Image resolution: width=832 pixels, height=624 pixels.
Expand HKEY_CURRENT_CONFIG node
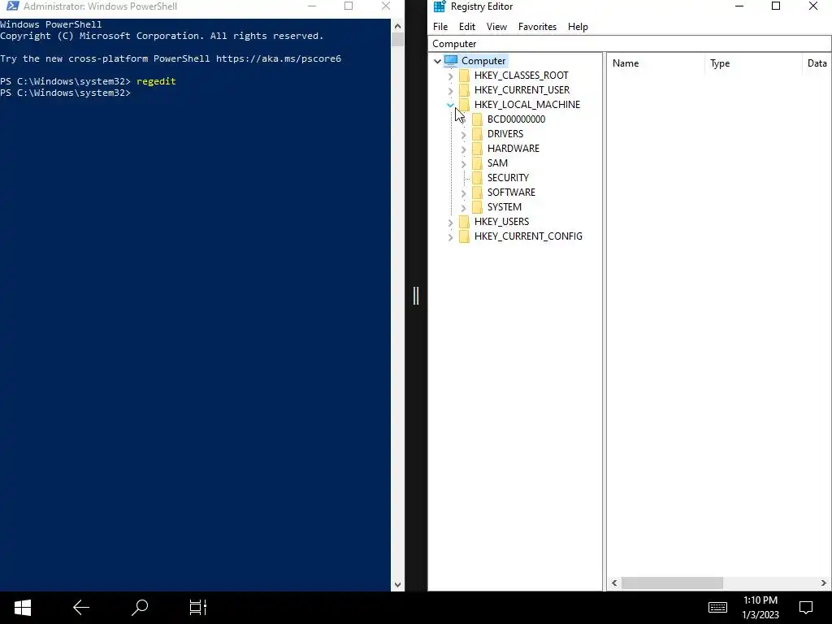[450, 236]
